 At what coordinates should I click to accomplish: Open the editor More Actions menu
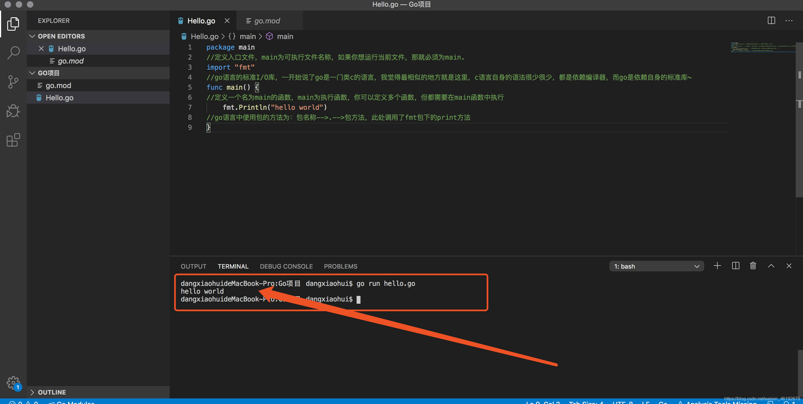pyautogui.click(x=789, y=21)
